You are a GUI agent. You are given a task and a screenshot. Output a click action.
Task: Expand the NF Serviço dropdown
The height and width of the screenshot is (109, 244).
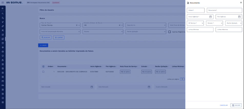point(195,23)
